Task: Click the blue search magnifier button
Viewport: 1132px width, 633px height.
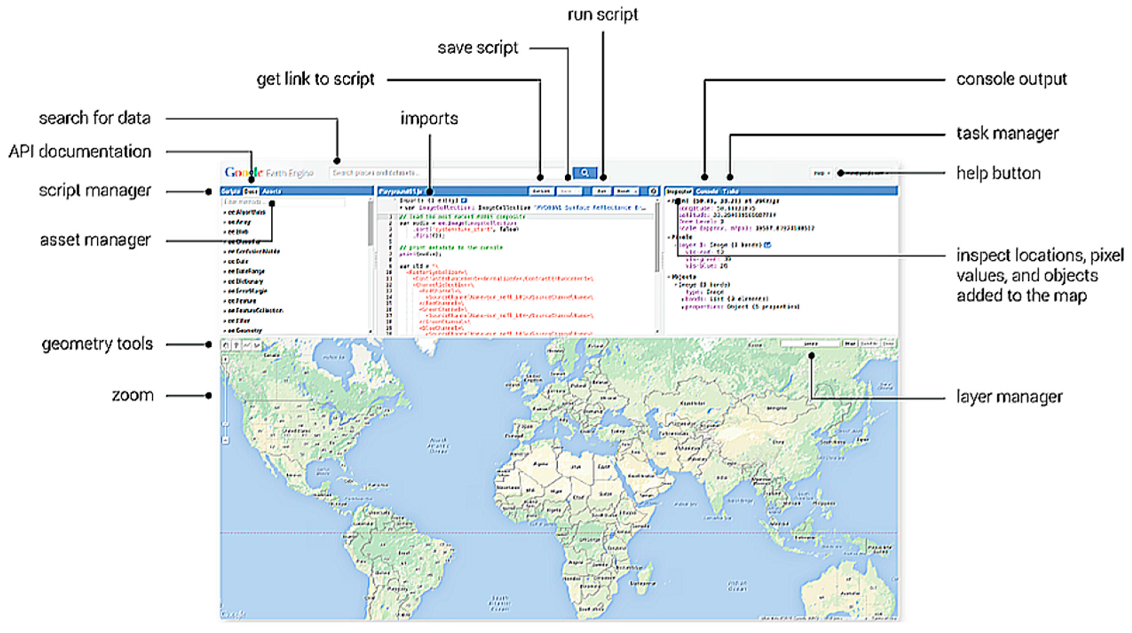Action: (585, 173)
